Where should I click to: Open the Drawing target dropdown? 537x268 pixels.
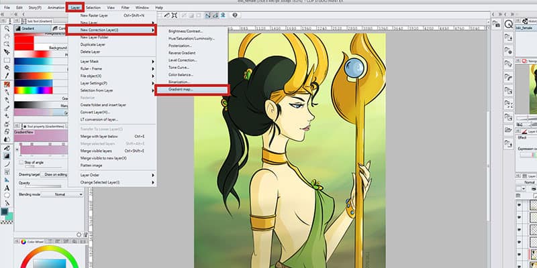tap(54, 175)
